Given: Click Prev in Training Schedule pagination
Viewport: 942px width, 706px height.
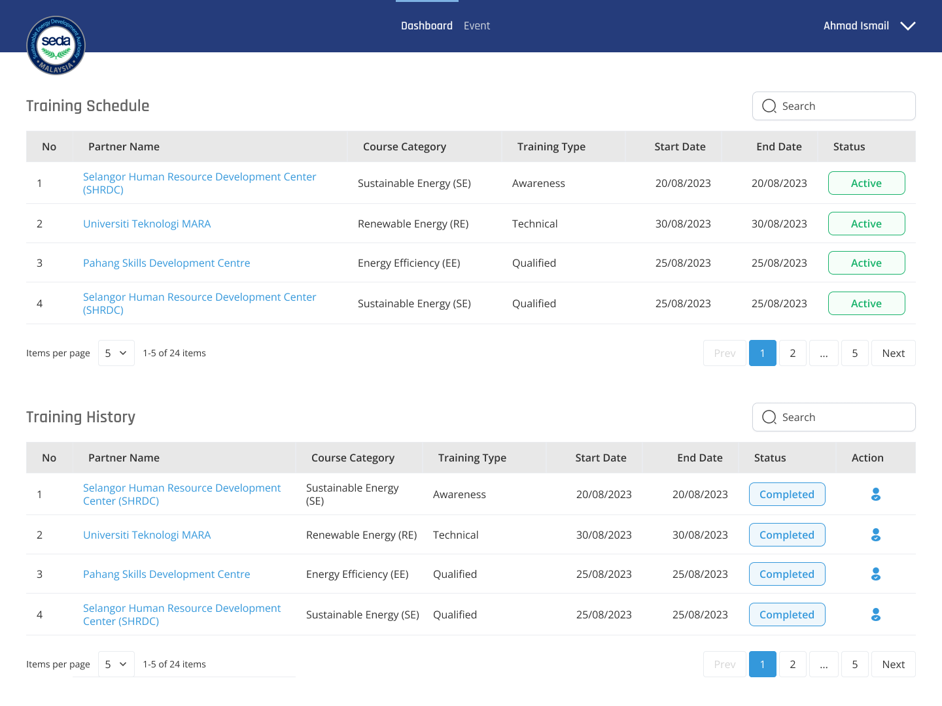Looking at the screenshot, I should point(725,353).
